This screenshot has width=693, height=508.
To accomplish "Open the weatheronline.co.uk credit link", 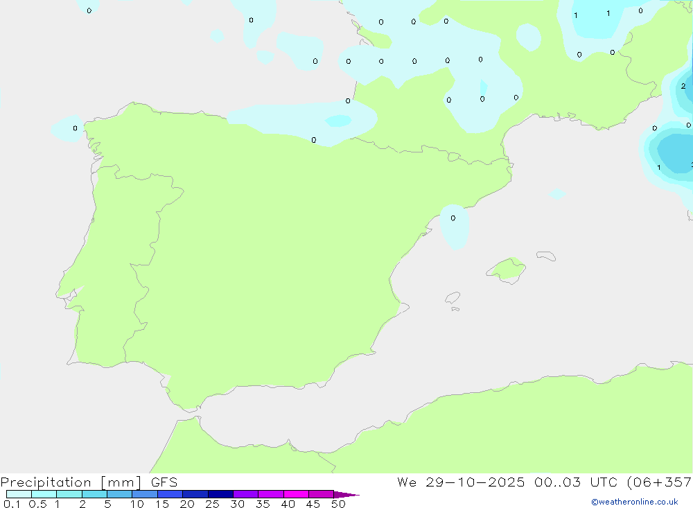I will 635,502.
